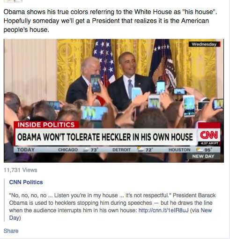230x239 pixels.
Task: Play the Obama heckler video thumbnail
Action: point(114,101)
